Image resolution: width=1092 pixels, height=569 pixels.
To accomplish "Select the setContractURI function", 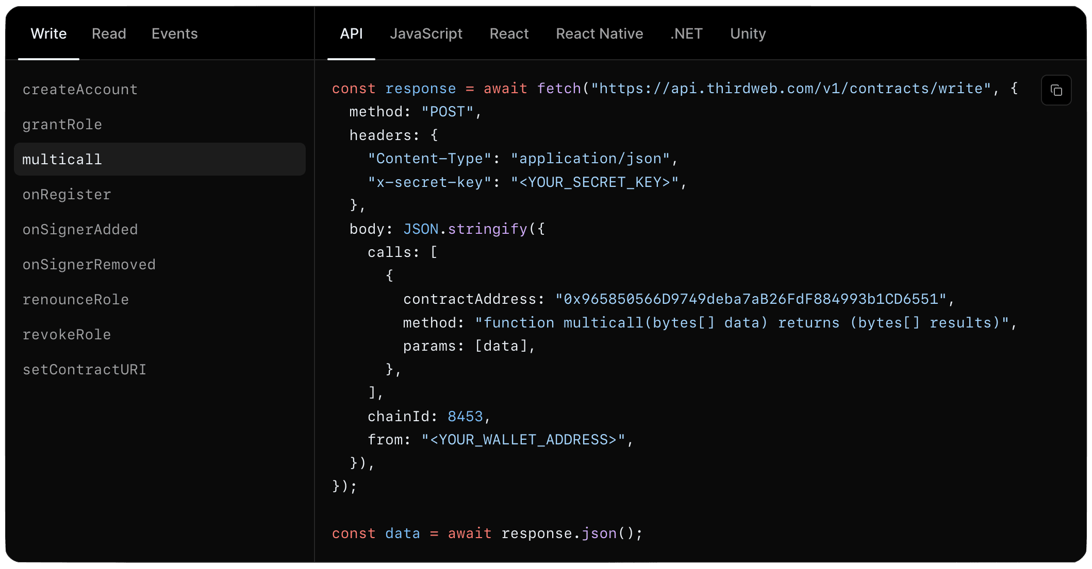I will (x=84, y=370).
